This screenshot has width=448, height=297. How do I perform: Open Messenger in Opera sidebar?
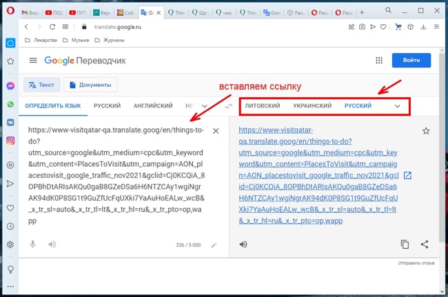[x=10, y=85]
